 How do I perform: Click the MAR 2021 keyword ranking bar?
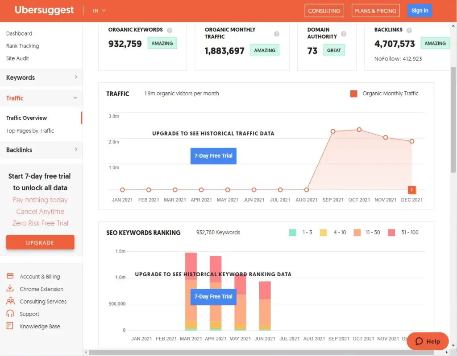click(191, 291)
